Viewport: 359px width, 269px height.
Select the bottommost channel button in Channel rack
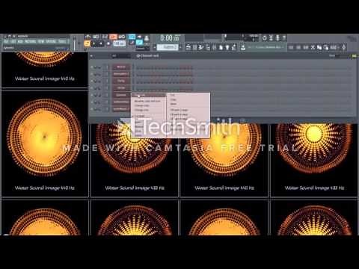click(x=121, y=109)
